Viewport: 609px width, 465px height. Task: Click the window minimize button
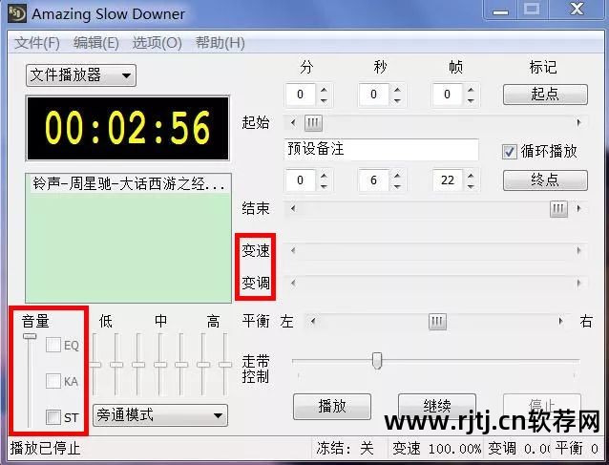(500, 10)
